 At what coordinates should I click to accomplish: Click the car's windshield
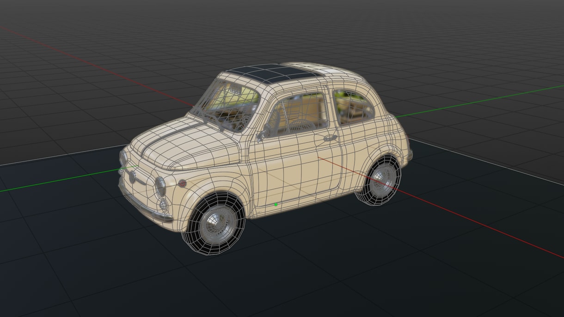tap(227, 105)
